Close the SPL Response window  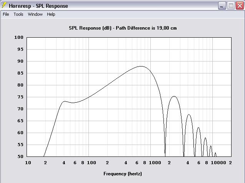240,6
